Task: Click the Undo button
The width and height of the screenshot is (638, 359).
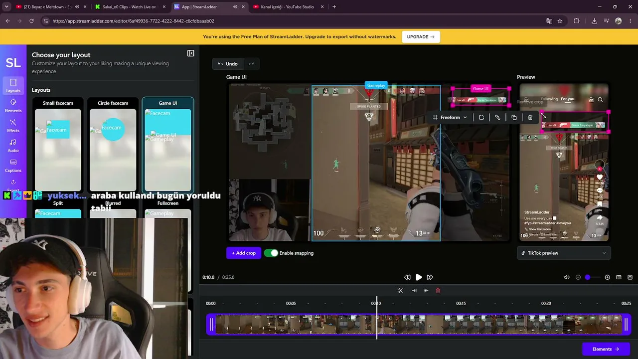Action: click(x=227, y=64)
